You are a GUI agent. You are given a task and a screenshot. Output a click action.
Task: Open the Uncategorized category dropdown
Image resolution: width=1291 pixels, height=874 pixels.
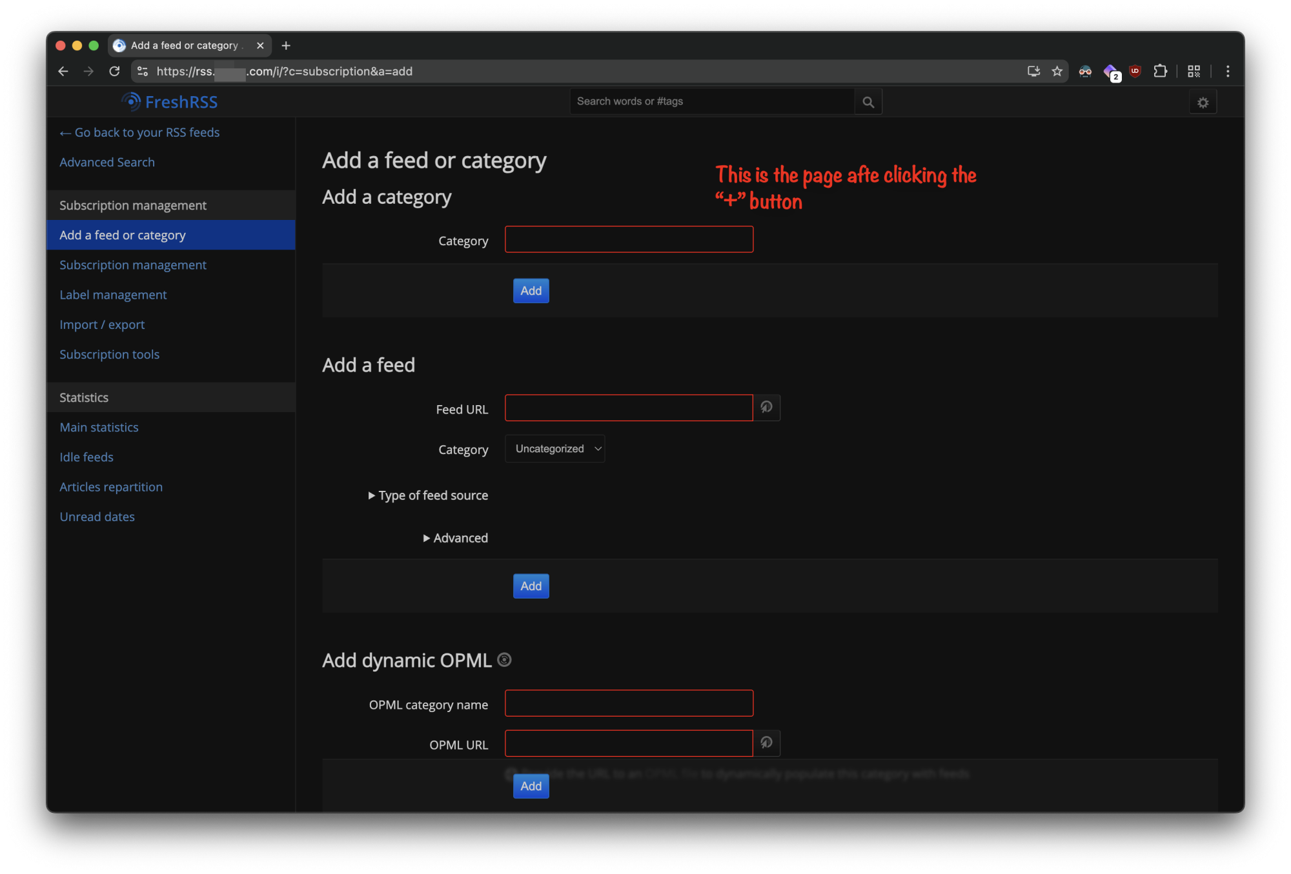(x=554, y=449)
